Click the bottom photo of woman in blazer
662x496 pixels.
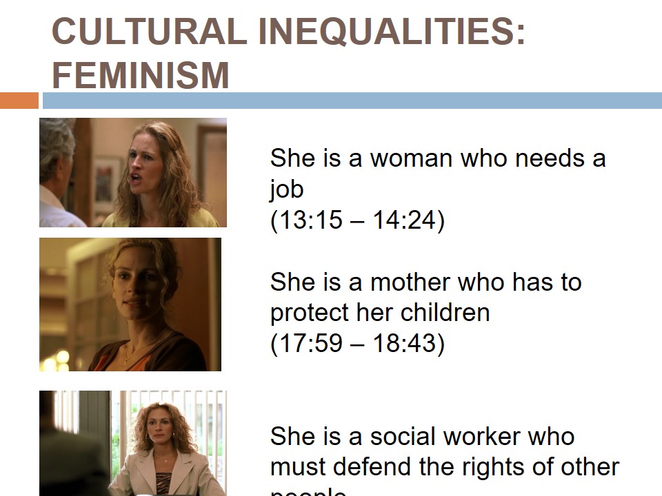[x=133, y=443]
